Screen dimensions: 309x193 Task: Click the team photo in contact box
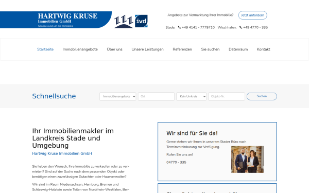(x=247, y=160)
